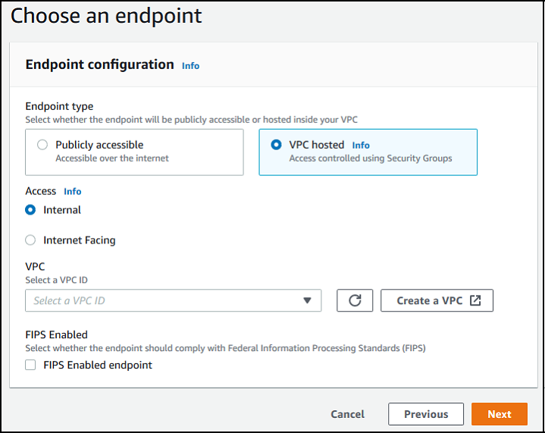Click the 'Accessible over the internet' description
The height and width of the screenshot is (433, 545).
[112, 158]
